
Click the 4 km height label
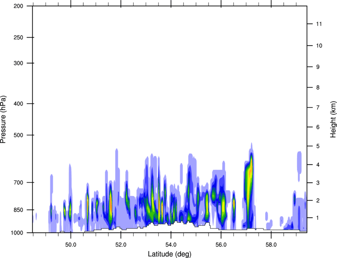[318, 165]
